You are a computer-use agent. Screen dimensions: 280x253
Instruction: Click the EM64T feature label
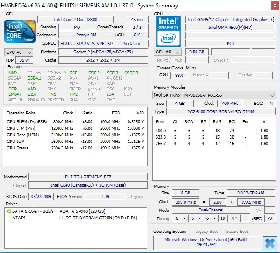(15, 94)
